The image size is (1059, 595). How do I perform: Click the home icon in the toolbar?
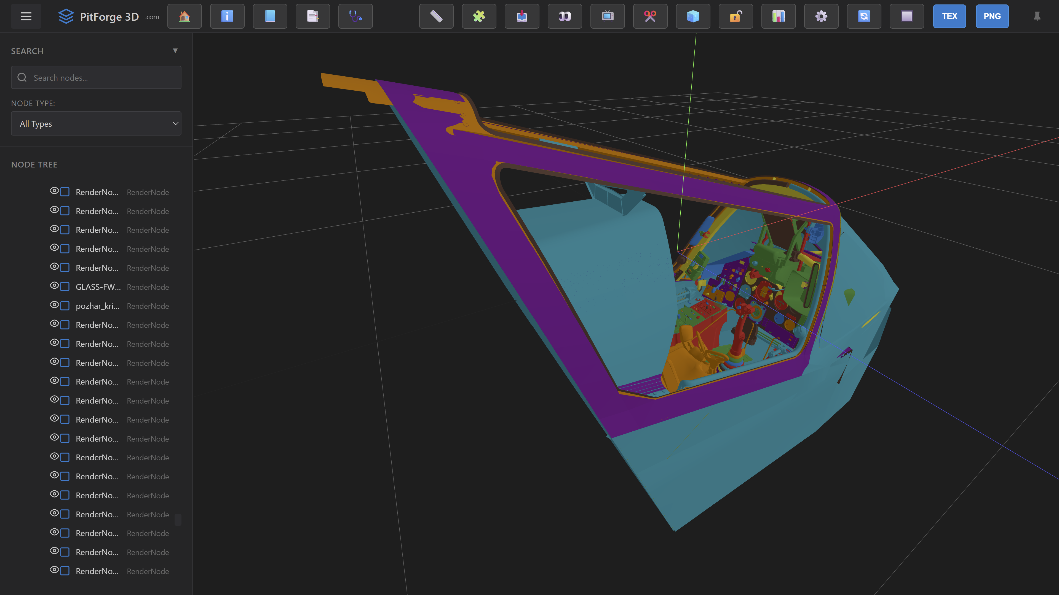click(184, 17)
